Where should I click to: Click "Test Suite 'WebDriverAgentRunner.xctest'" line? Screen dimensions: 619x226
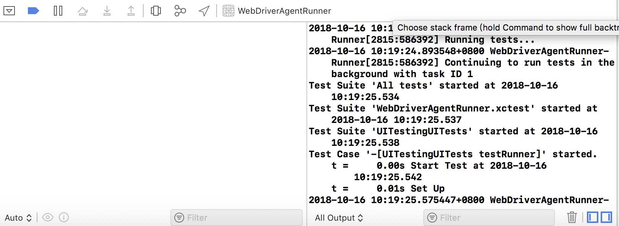(453, 108)
